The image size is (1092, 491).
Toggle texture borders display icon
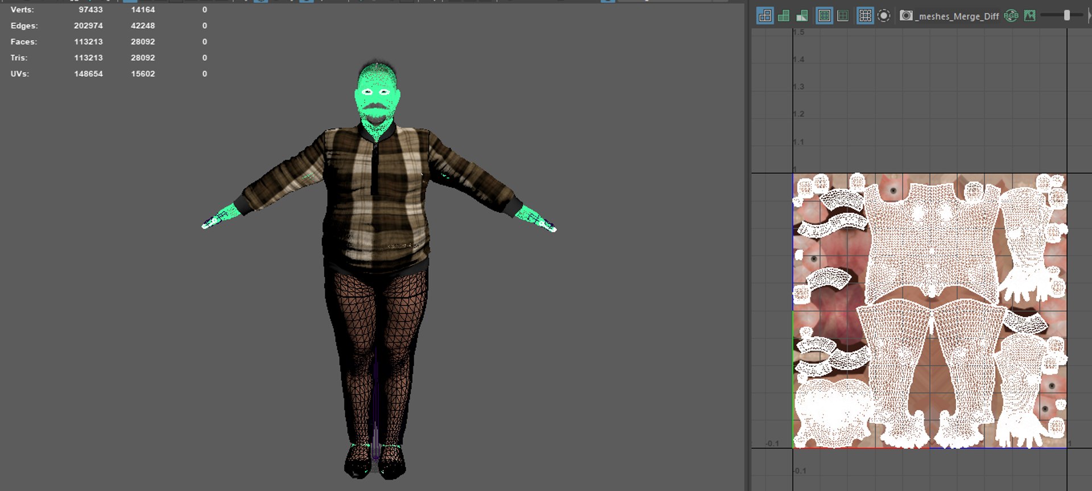click(x=824, y=16)
